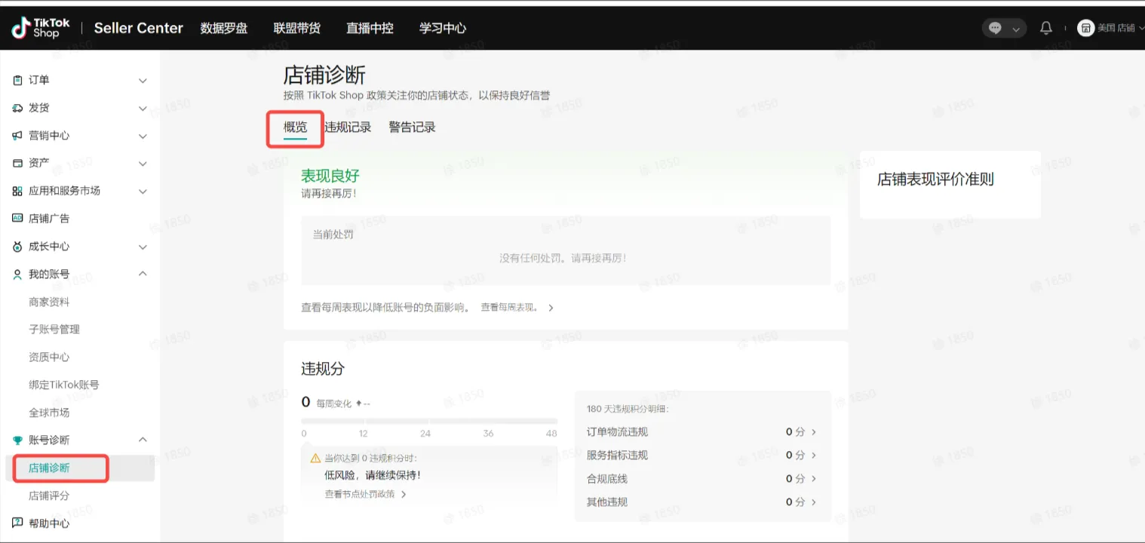
Task: Click the 订单 clipboard icon in sidebar
Action: click(x=17, y=80)
